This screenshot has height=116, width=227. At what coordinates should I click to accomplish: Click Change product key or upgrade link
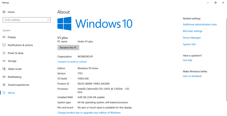89,113
